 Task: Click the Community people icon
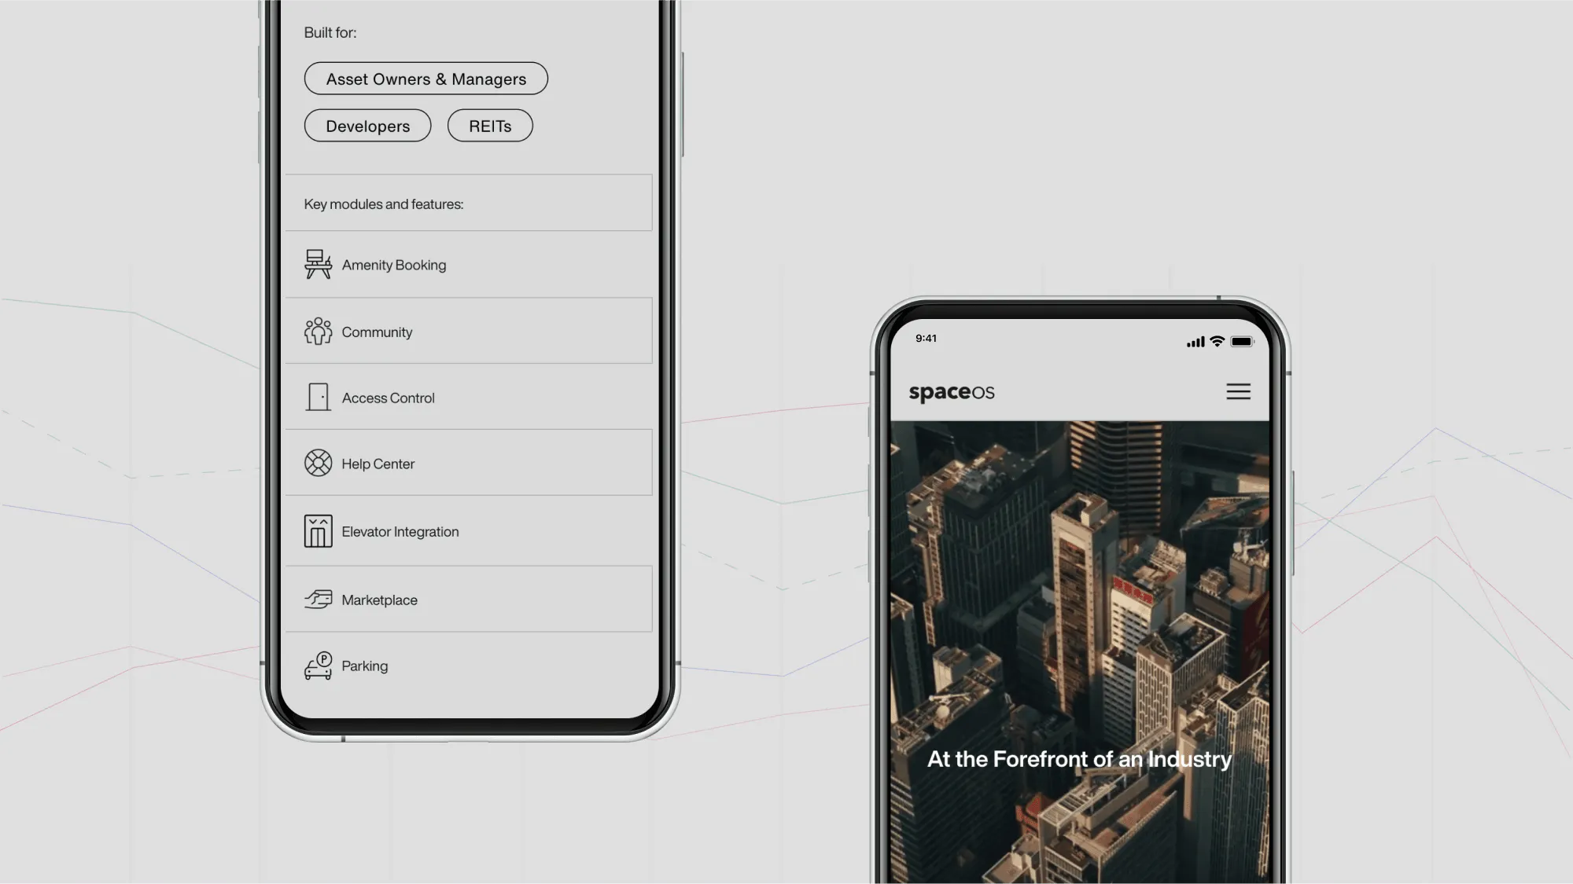318,331
